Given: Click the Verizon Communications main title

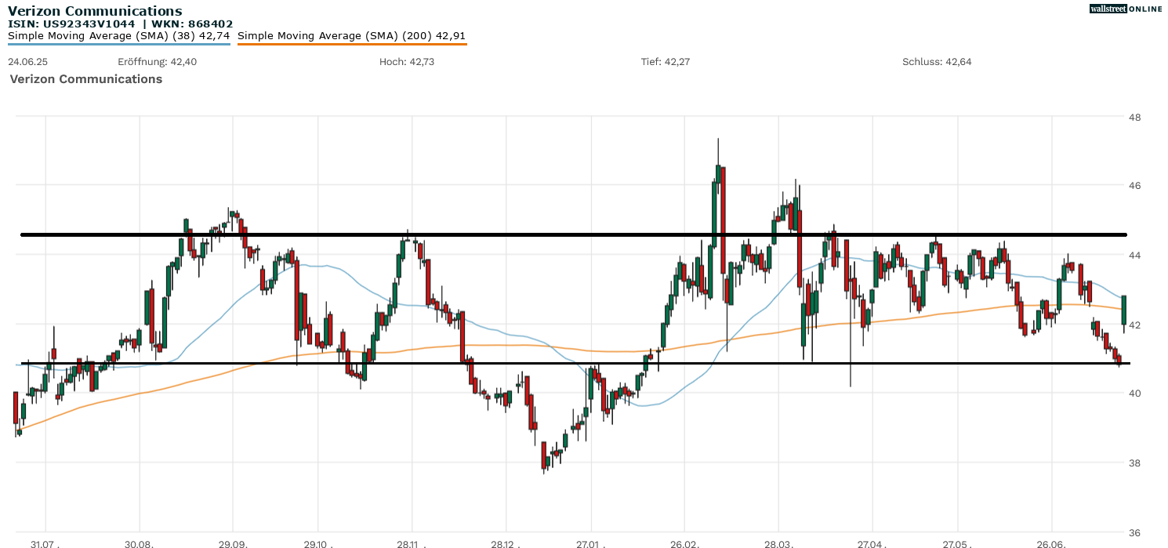Looking at the screenshot, I should [95, 11].
